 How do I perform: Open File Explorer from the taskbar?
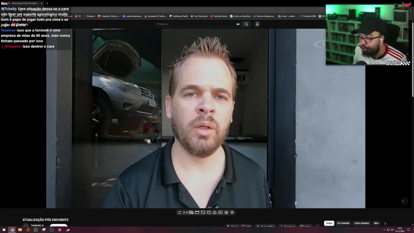click(x=20, y=230)
